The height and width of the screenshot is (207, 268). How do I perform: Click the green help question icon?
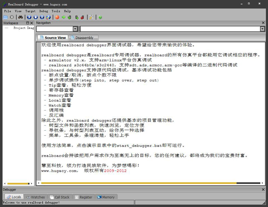coord(100,17)
